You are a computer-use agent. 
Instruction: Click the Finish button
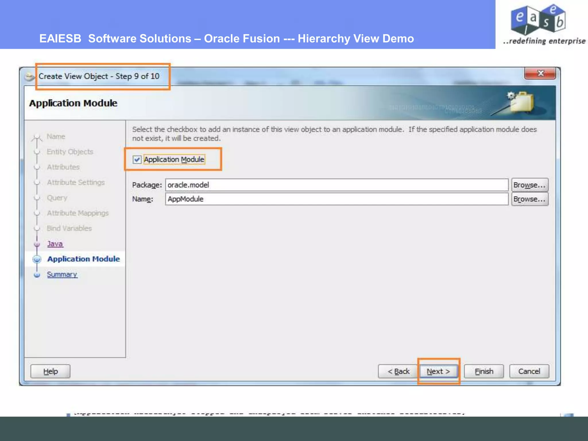tap(484, 371)
